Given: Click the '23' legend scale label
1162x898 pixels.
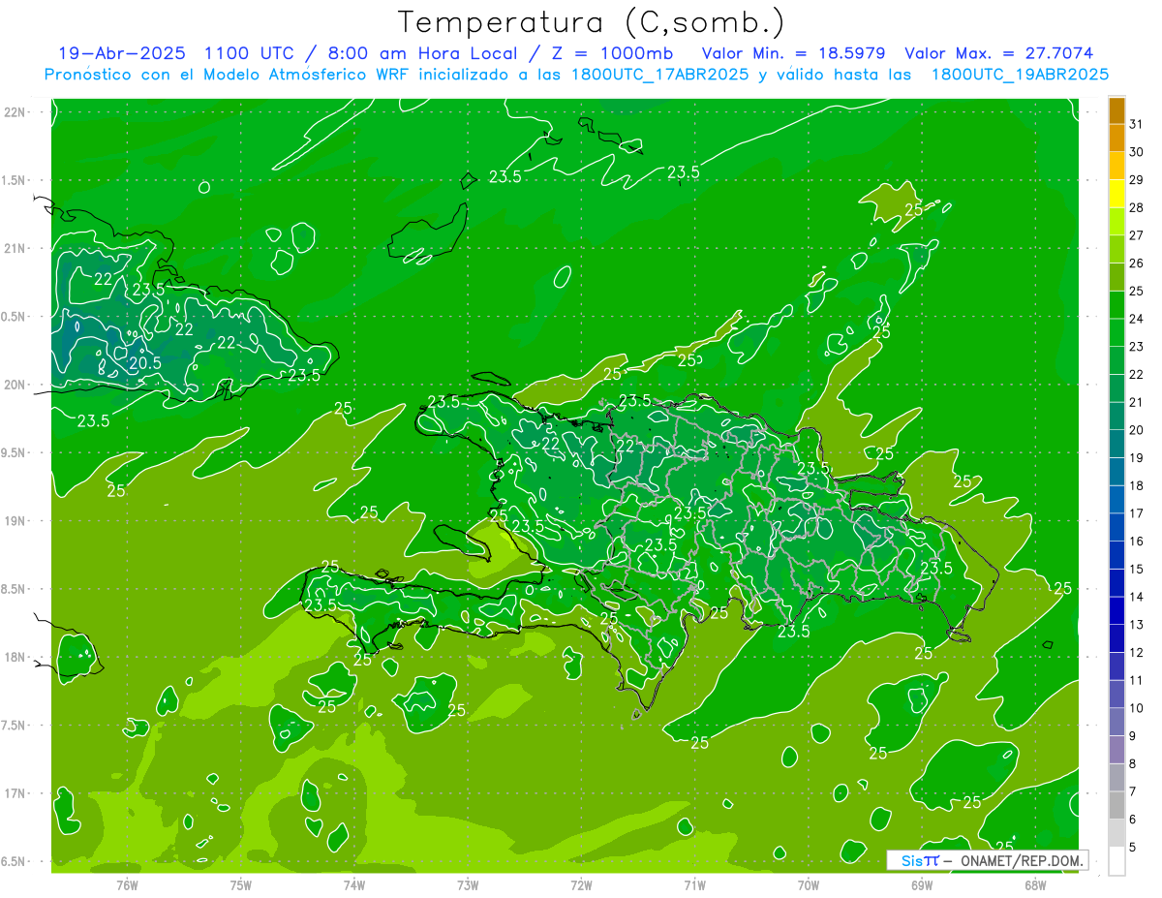Looking at the screenshot, I should coord(1136,347).
